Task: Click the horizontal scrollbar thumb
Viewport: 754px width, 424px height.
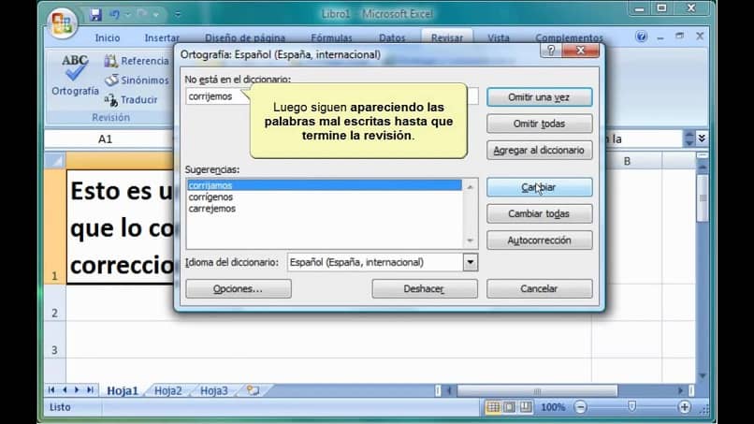Action: [x=537, y=391]
